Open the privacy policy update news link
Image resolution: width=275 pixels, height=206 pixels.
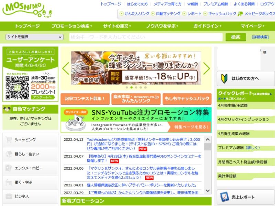[142, 185]
